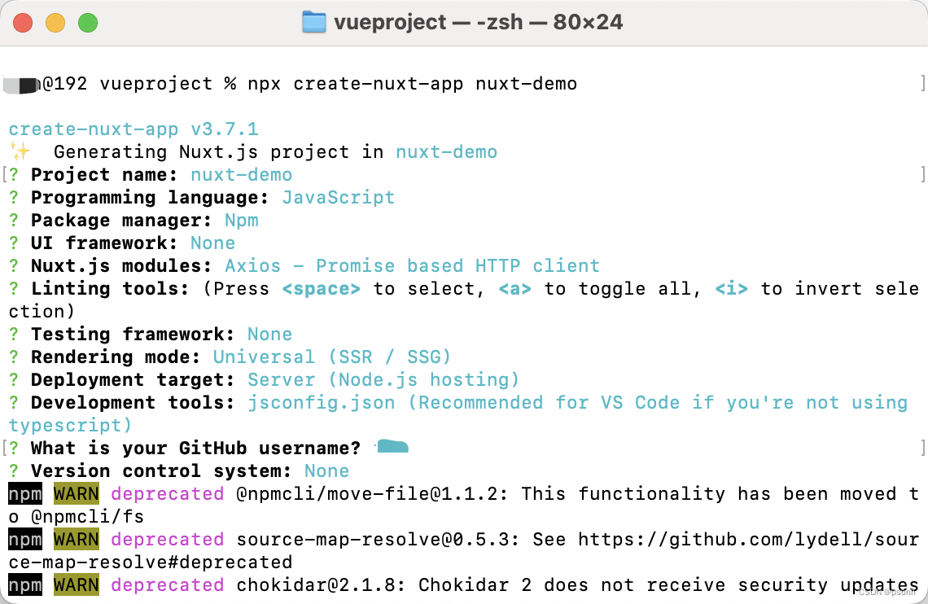928x604 pixels.
Task: Select the "Development tools:" prompt label
Action: tap(133, 403)
